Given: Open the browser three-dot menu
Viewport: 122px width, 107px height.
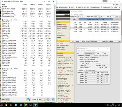Looking at the screenshot, I should (x=120, y=5).
